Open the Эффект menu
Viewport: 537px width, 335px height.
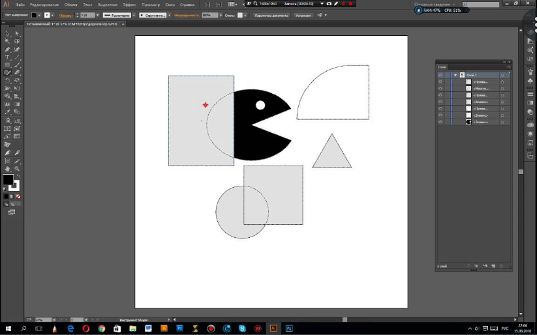click(x=129, y=4)
